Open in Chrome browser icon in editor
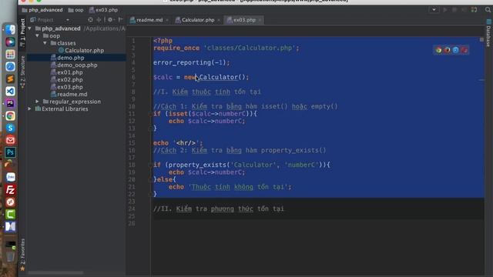The width and height of the screenshot is (493, 277). pos(438,50)
